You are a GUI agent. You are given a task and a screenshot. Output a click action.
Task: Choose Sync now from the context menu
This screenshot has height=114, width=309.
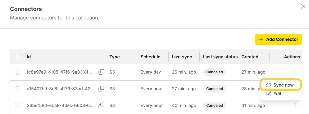280,85
